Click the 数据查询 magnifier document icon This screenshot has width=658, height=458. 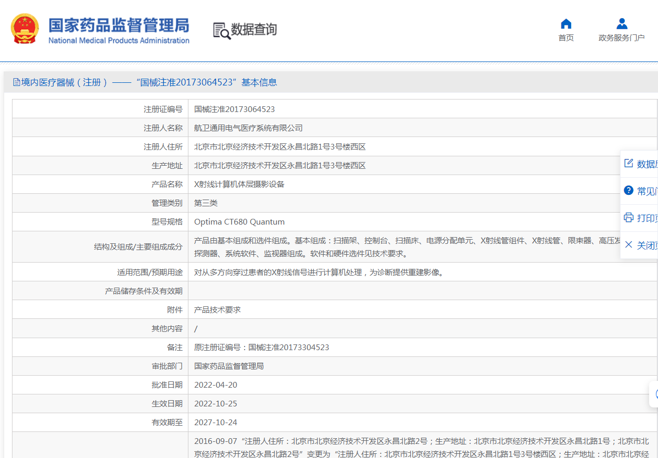[x=221, y=31]
